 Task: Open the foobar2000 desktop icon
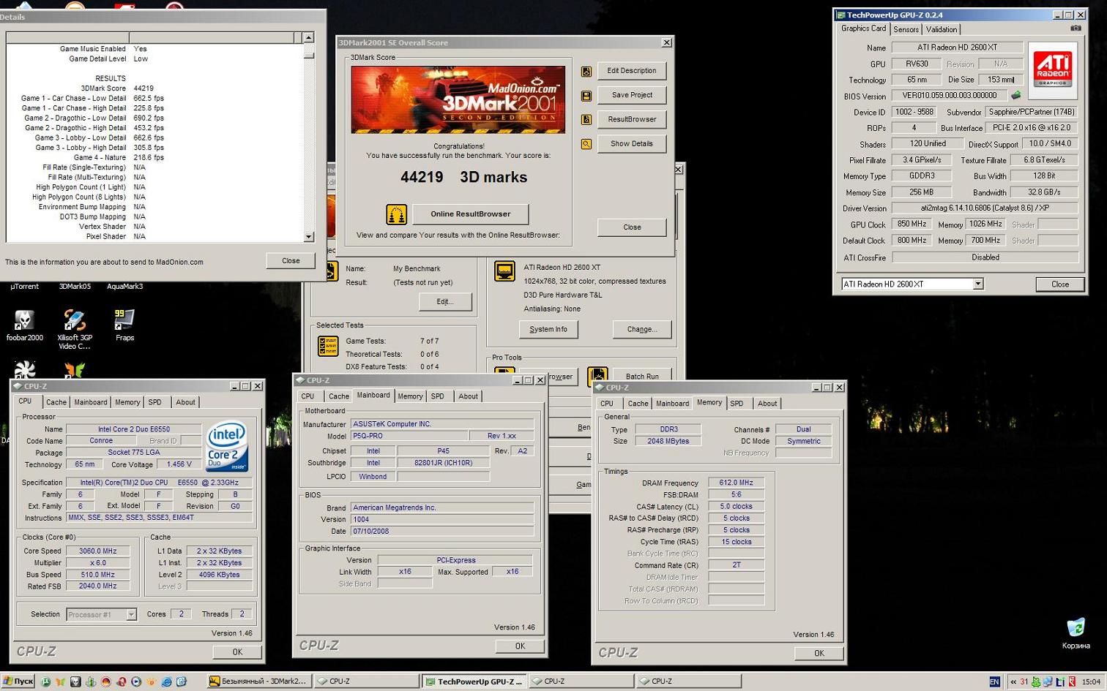[24, 326]
